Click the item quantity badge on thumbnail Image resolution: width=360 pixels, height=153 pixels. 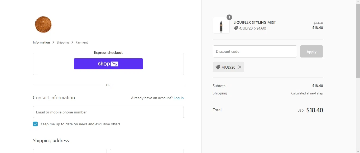pyautogui.click(x=229, y=17)
